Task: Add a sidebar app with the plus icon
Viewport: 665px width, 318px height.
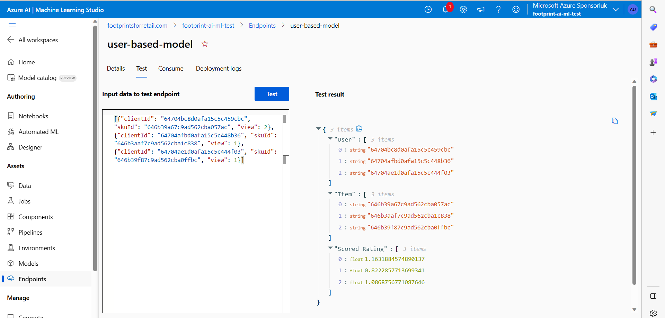Action: 653,132
